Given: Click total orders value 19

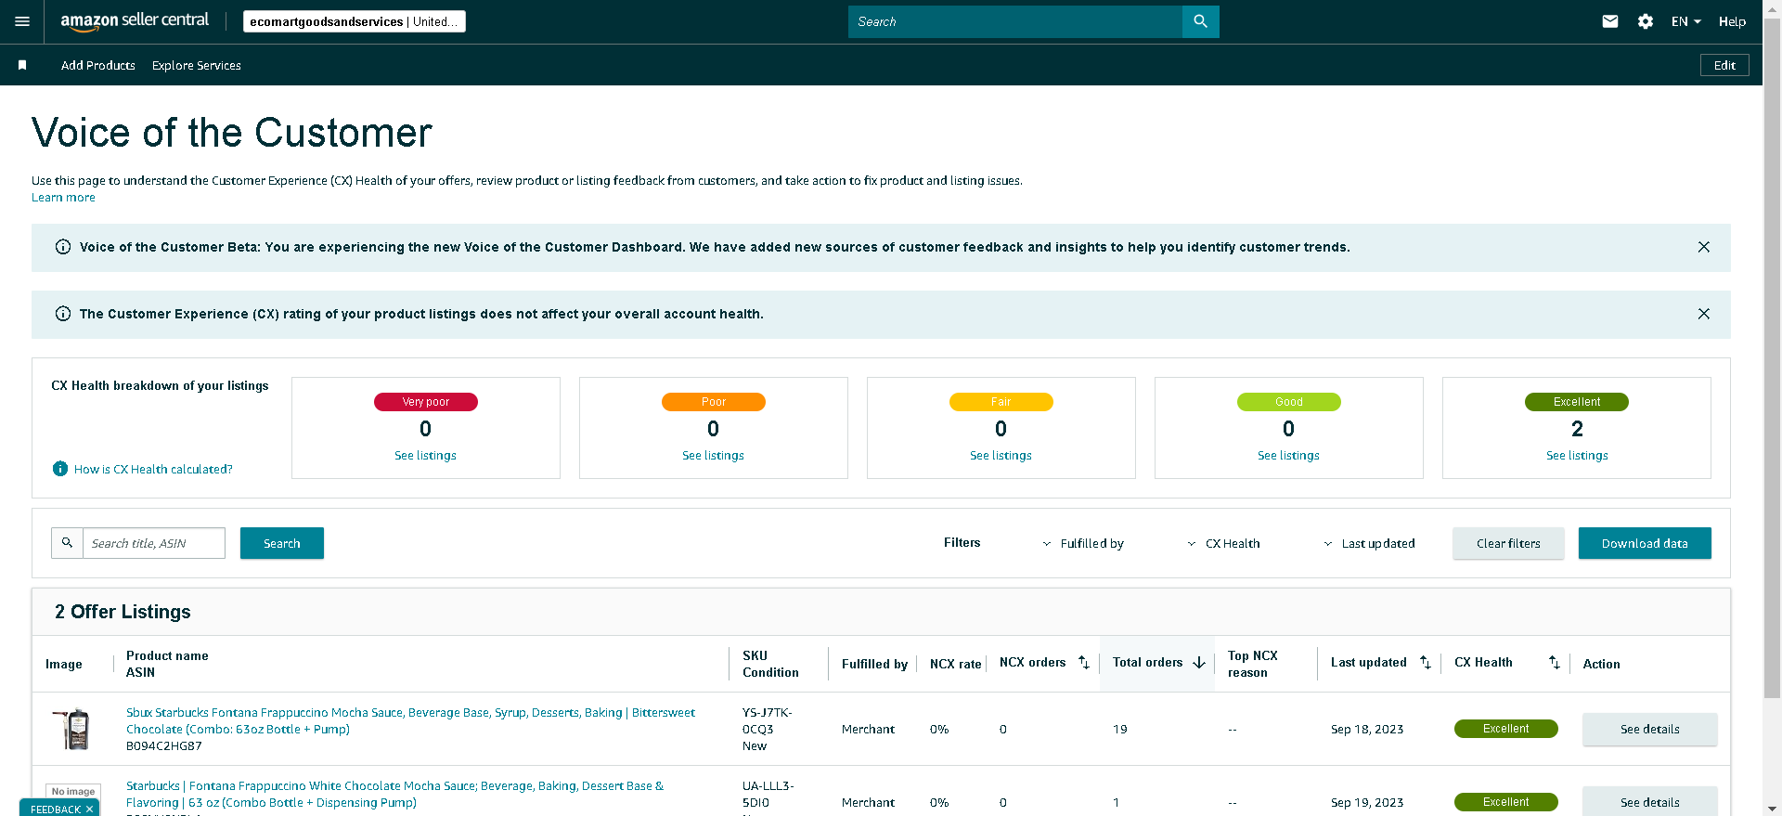Looking at the screenshot, I should [1120, 729].
